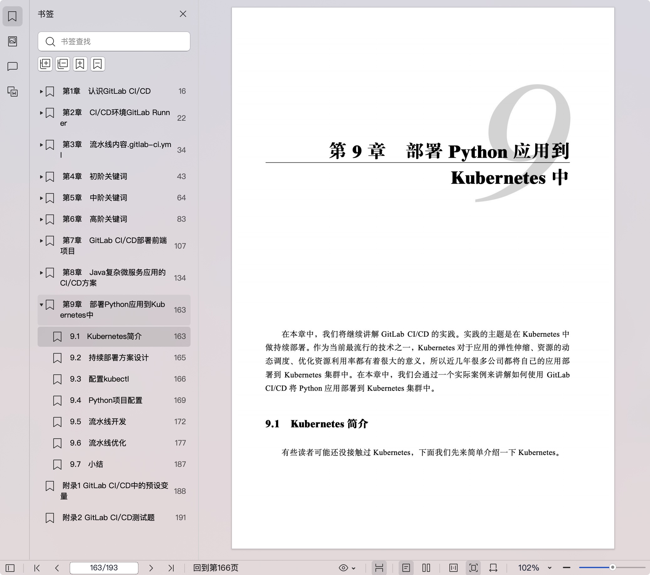Open the bookmarks sidebar panel icon

(13, 16)
